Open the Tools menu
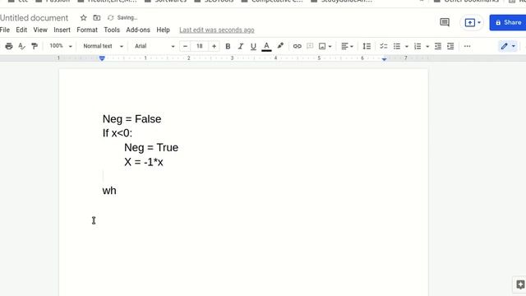Viewport: 526px width, 296px height. pyautogui.click(x=112, y=30)
